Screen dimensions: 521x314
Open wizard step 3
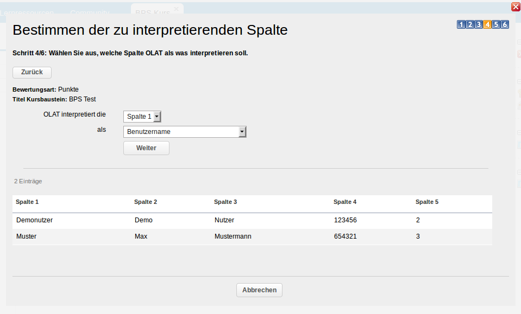478,24
